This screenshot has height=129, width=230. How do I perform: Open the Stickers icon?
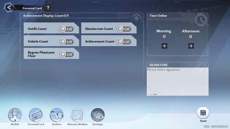pos(57,115)
